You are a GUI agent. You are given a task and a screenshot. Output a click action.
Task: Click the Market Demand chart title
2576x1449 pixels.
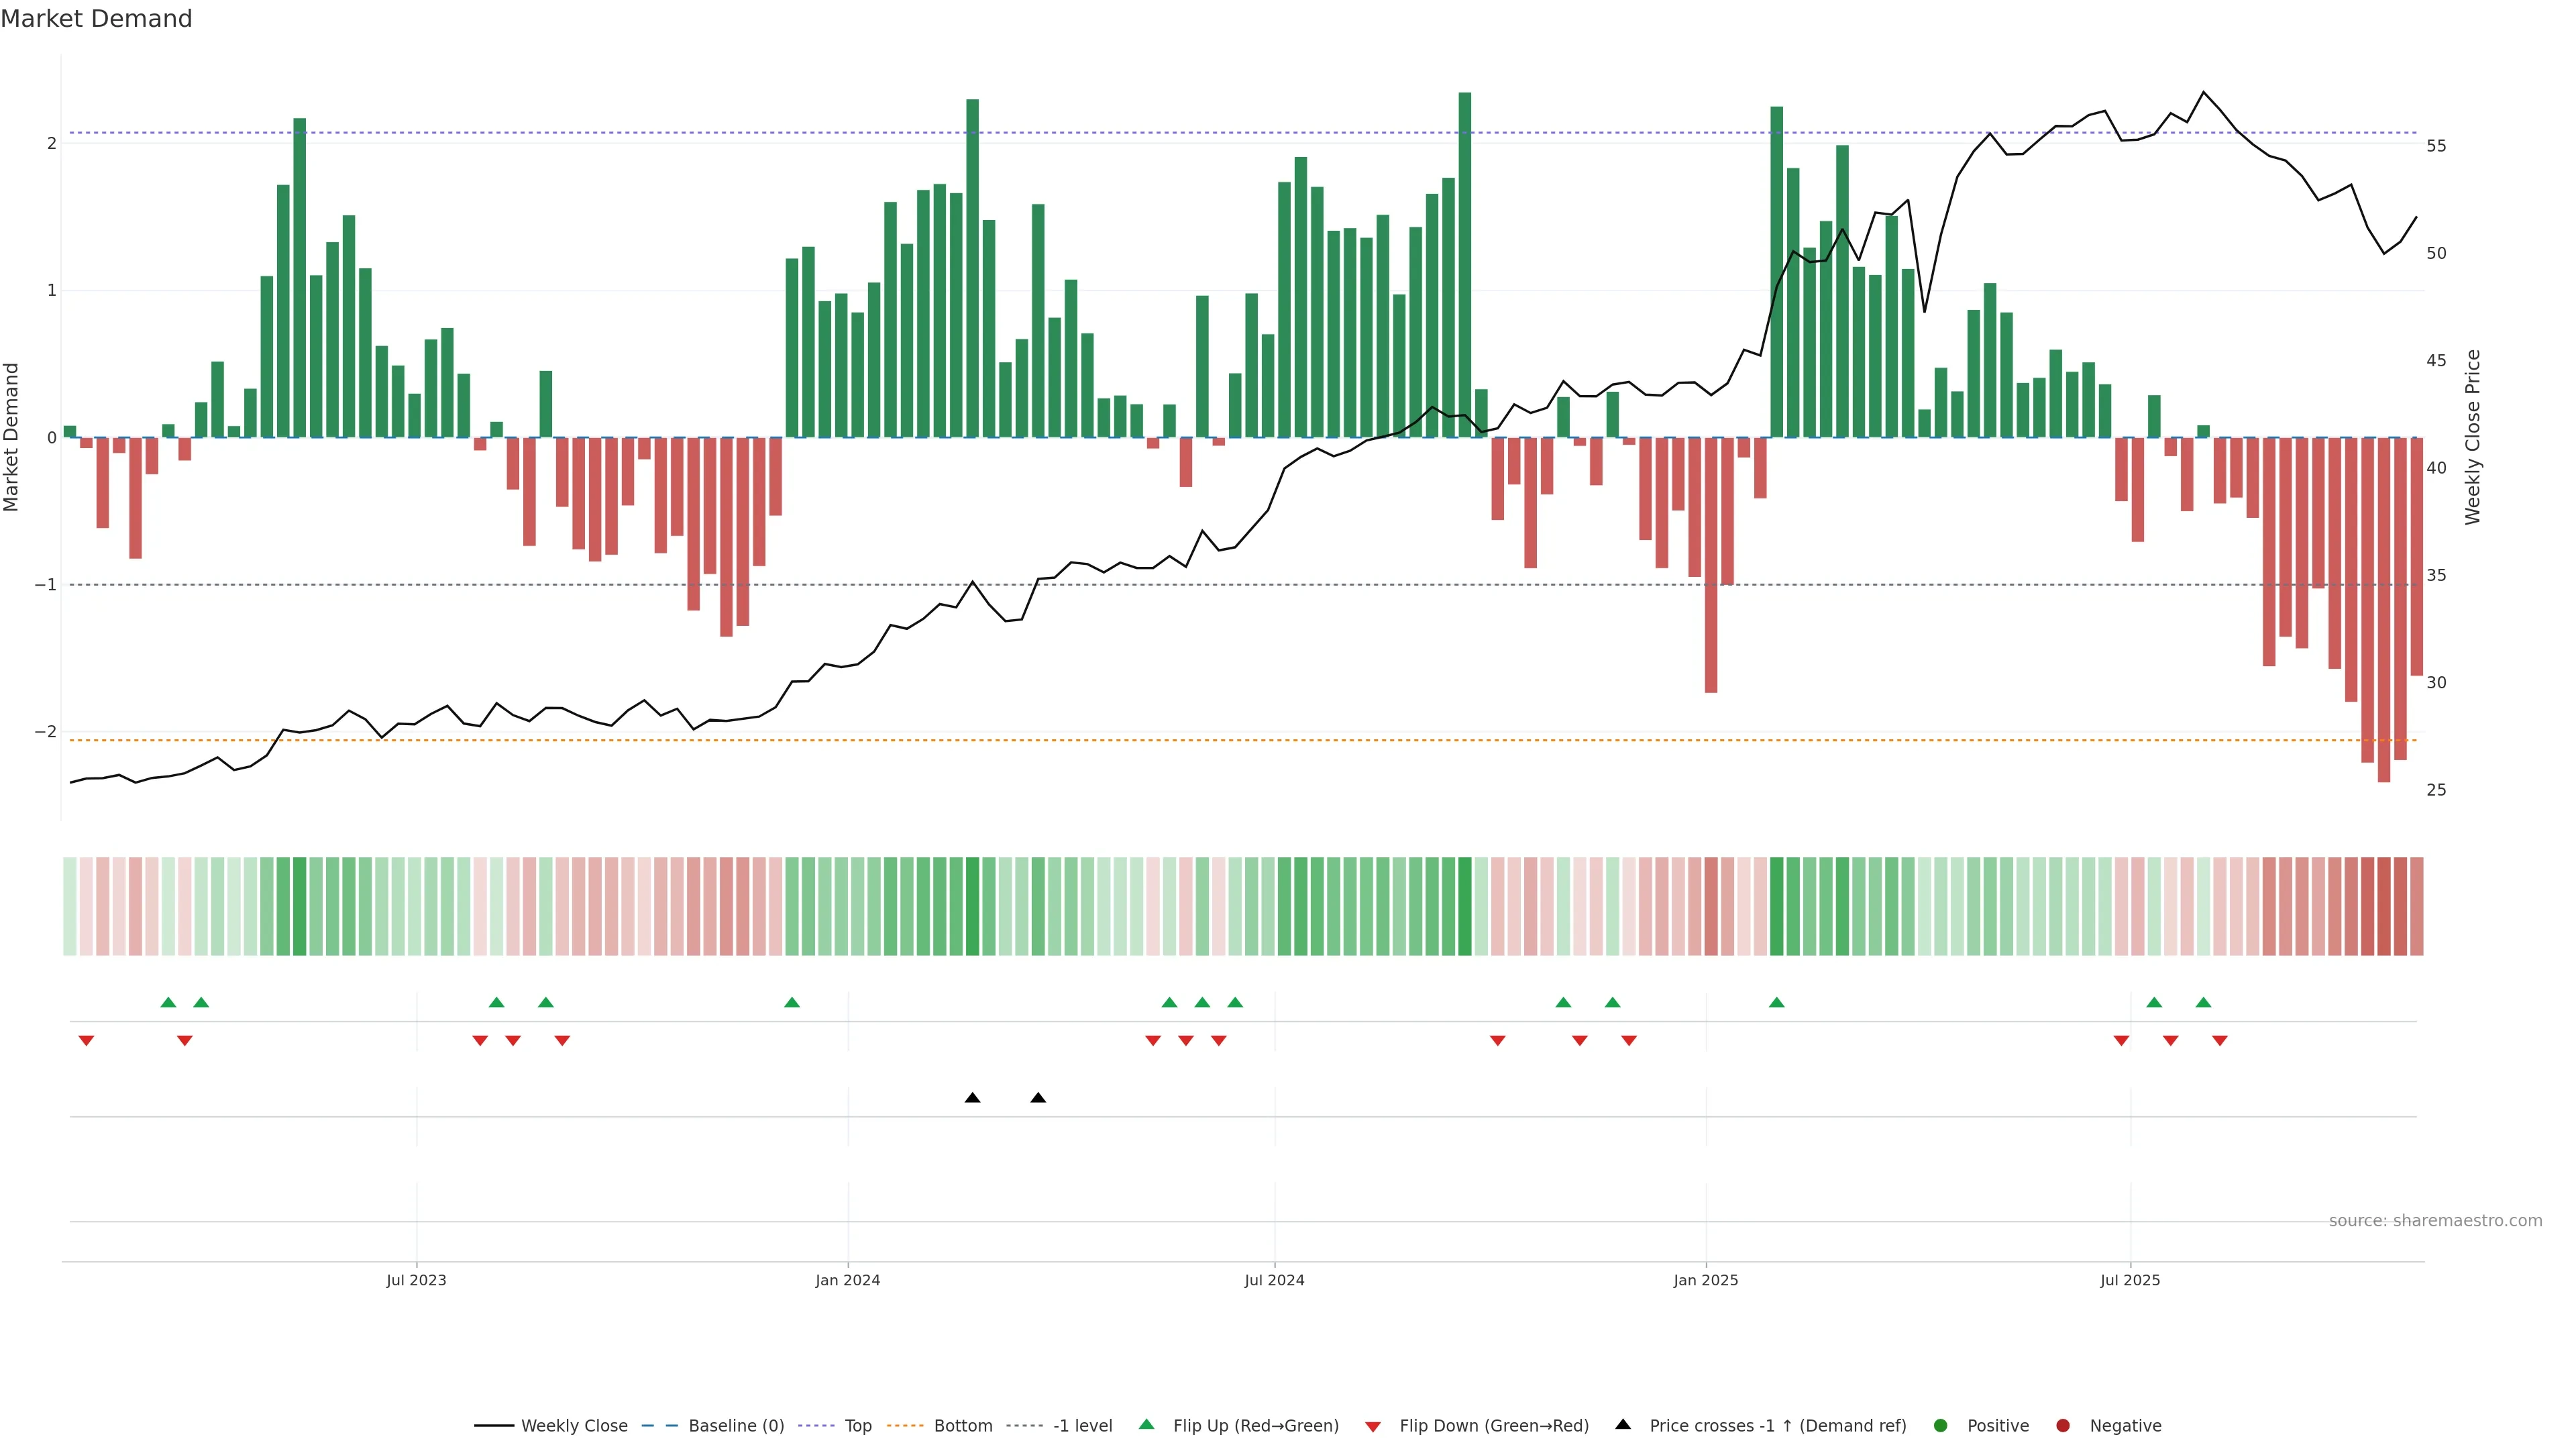96,19
